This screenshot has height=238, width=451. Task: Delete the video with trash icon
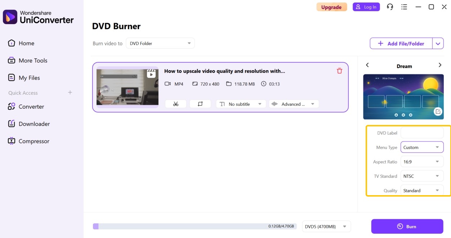[x=339, y=71]
